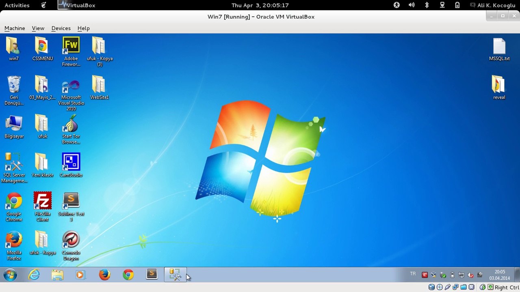Open the wired network indicator in top bar

click(x=442, y=5)
